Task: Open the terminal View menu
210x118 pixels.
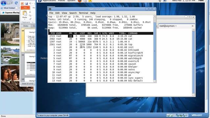Action: tap(64, 13)
